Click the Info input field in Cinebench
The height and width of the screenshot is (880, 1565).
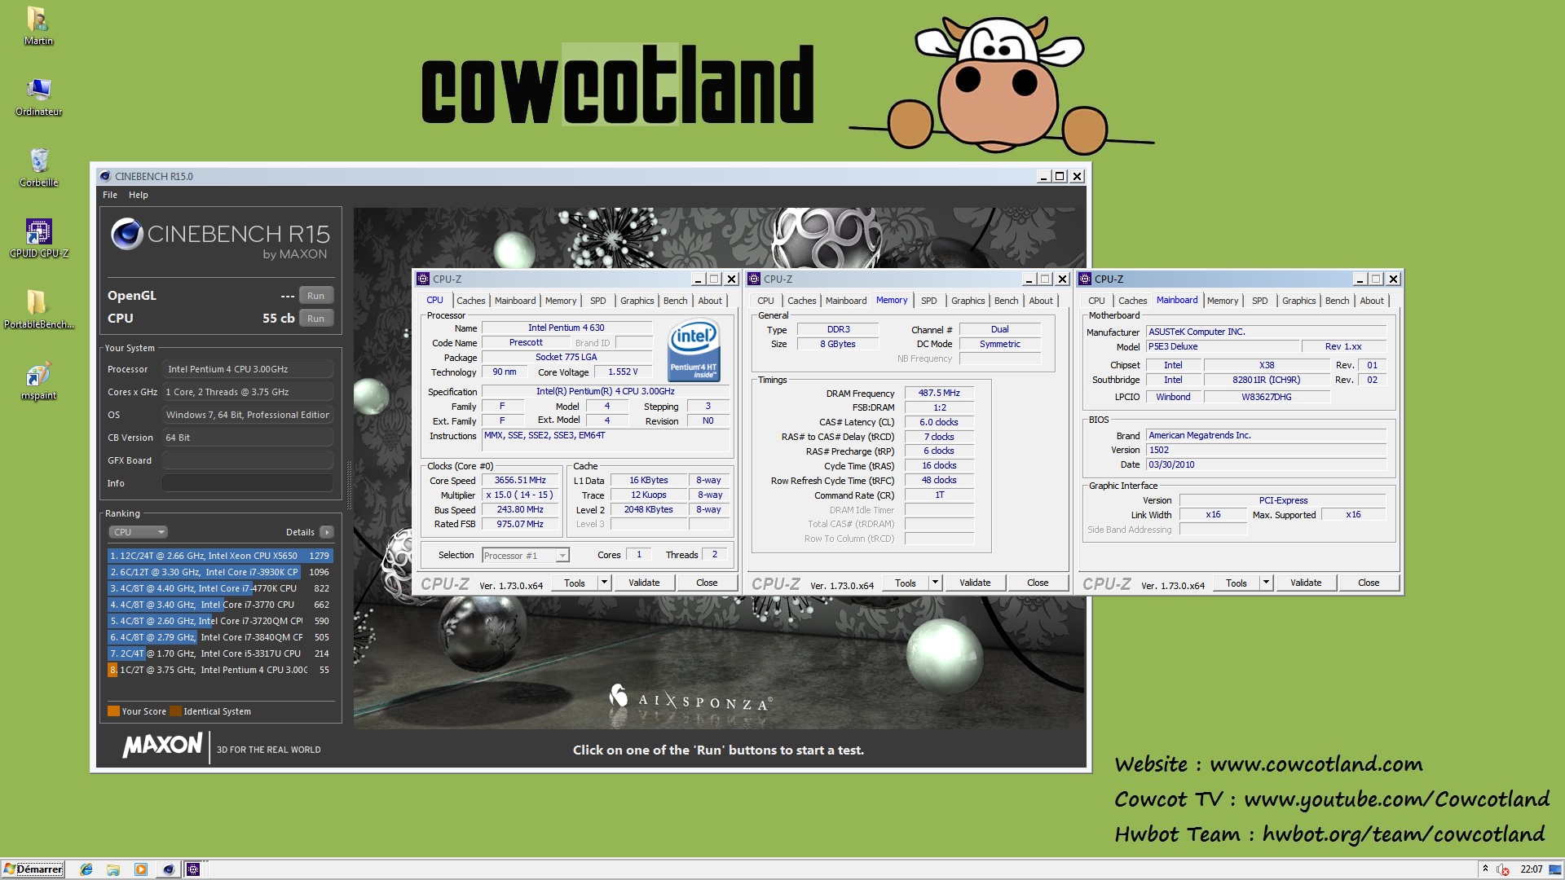[x=248, y=483]
